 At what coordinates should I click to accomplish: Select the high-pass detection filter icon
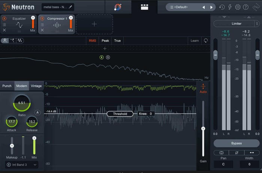click(x=12, y=40)
